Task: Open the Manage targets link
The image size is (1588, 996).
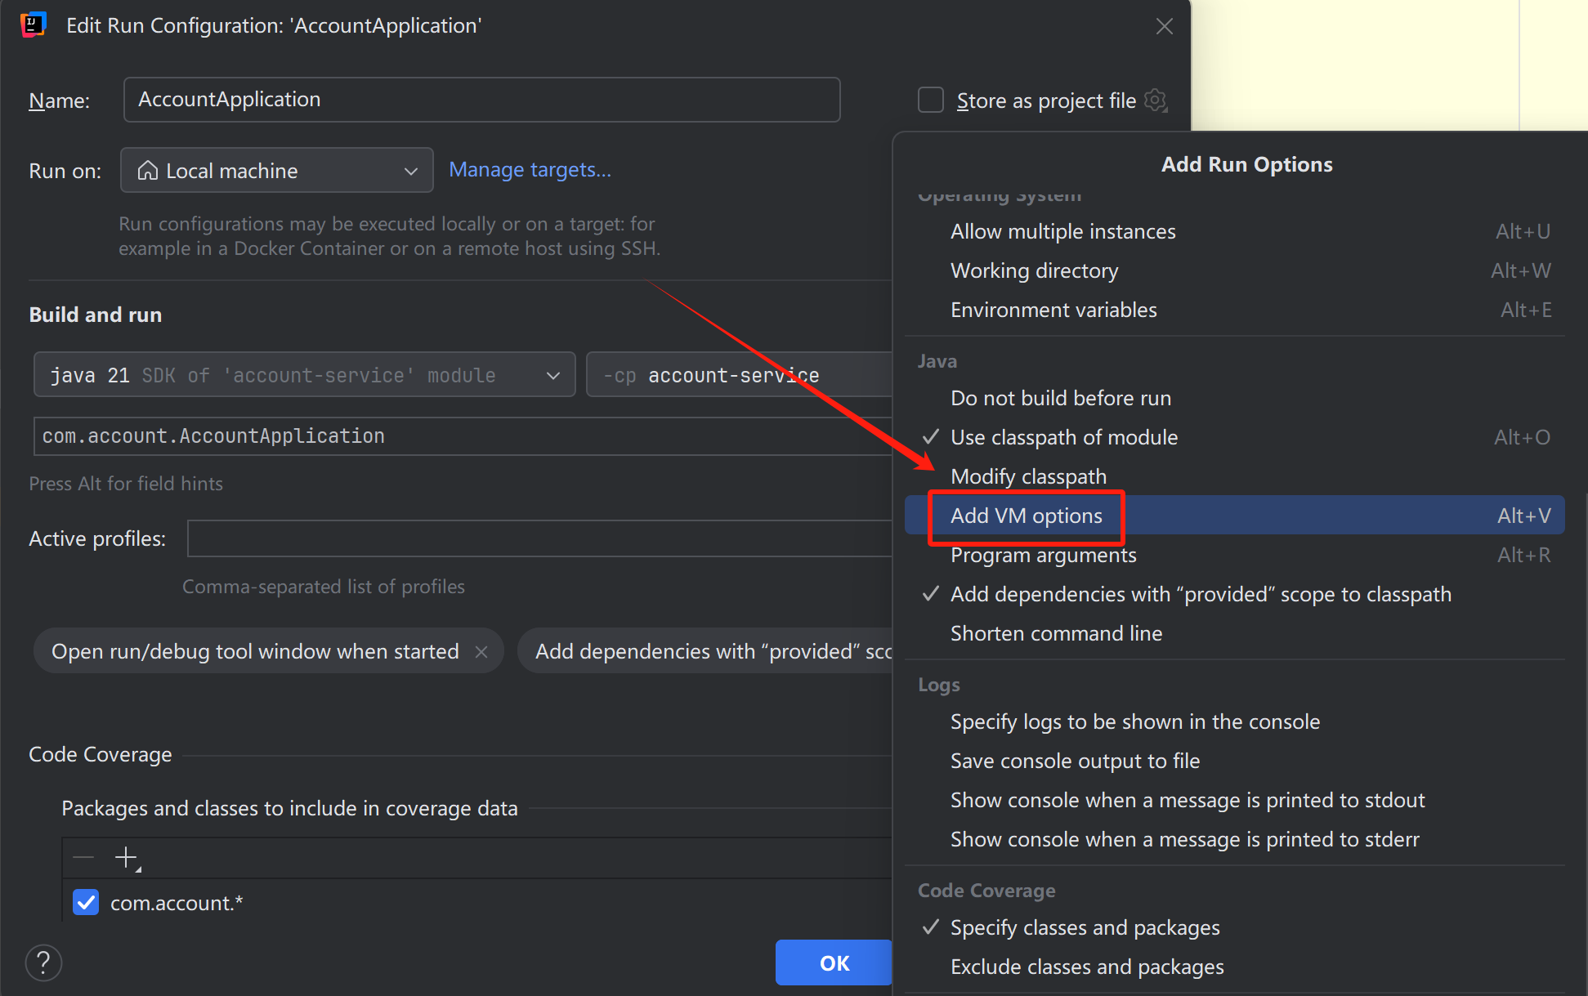Action: (x=530, y=170)
